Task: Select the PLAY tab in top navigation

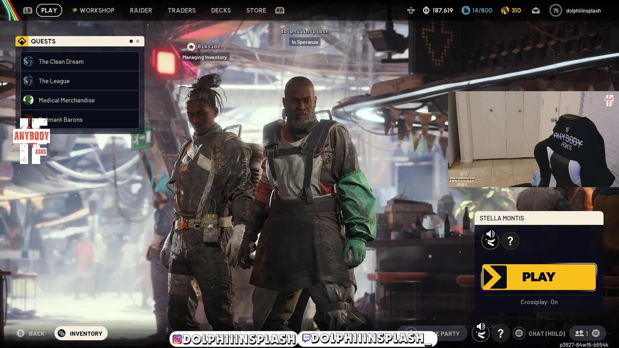Action: click(49, 10)
